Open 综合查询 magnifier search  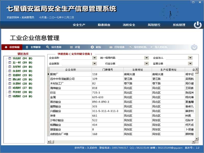(48, 47)
